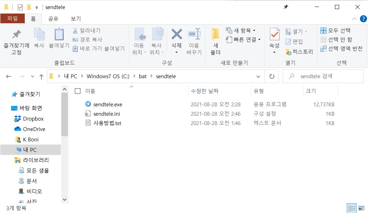The width and height of the screenshot is (368, 213).
Task: Click the 열기 (Open) ribbon command
Action: pyautogui.click(x=296, y=31)
